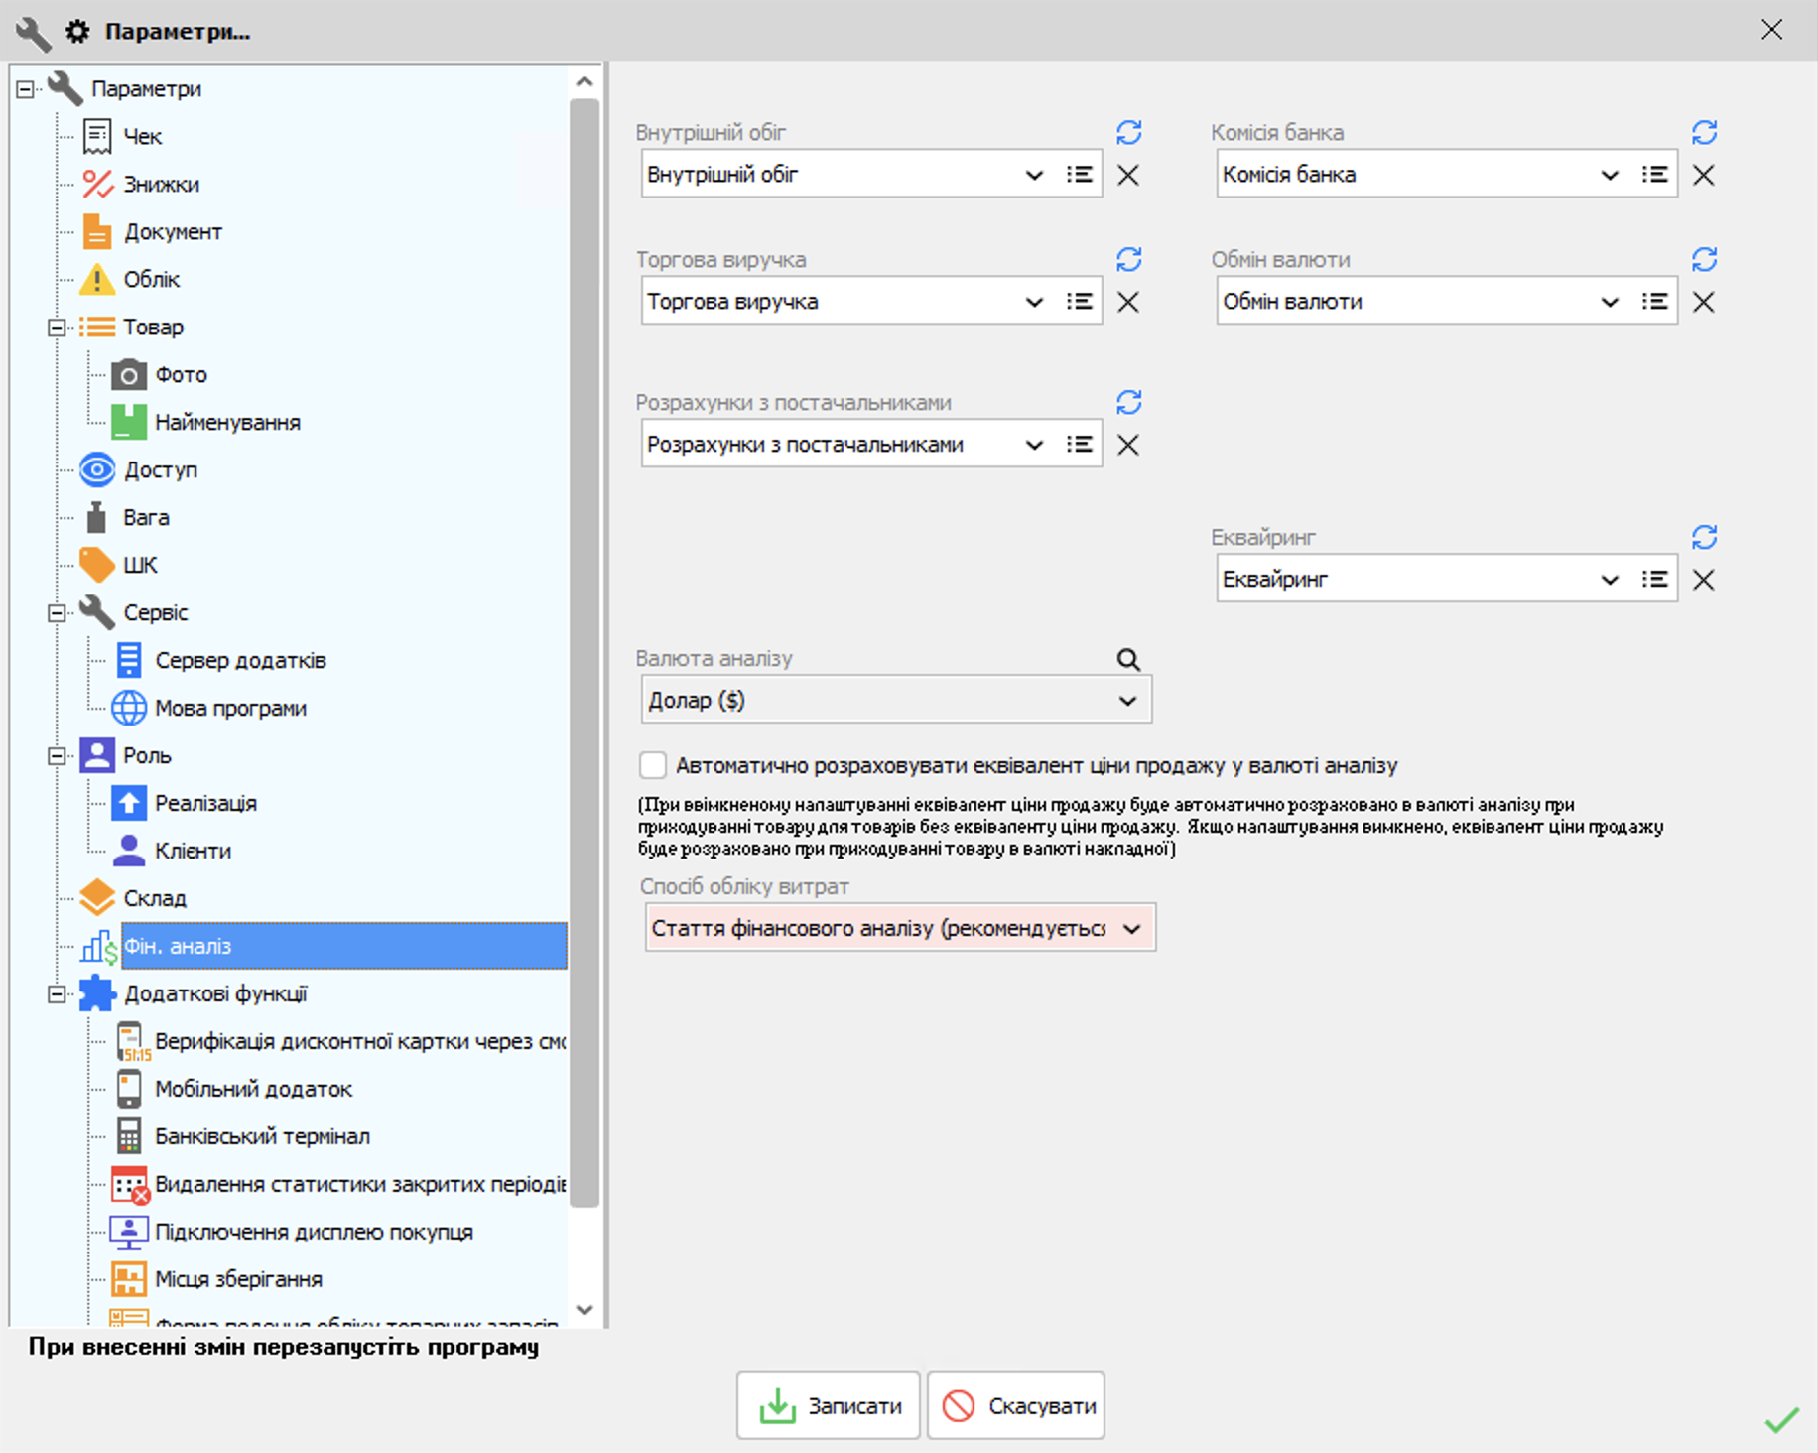Enable automatic price equivalent calculation checkbox

pos(653,765)
